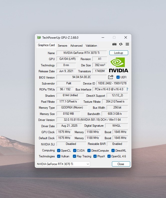The height and width of the screenshot is (198, 166).
Task: Toggle the DirectML checkbox
Action: (x=113, y=151)
